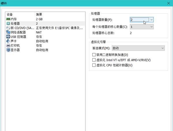This screenshot has width=173, height=131.
Task: Click the 正在使用文件 E:\备份 summary text
Action: [59, 28]
